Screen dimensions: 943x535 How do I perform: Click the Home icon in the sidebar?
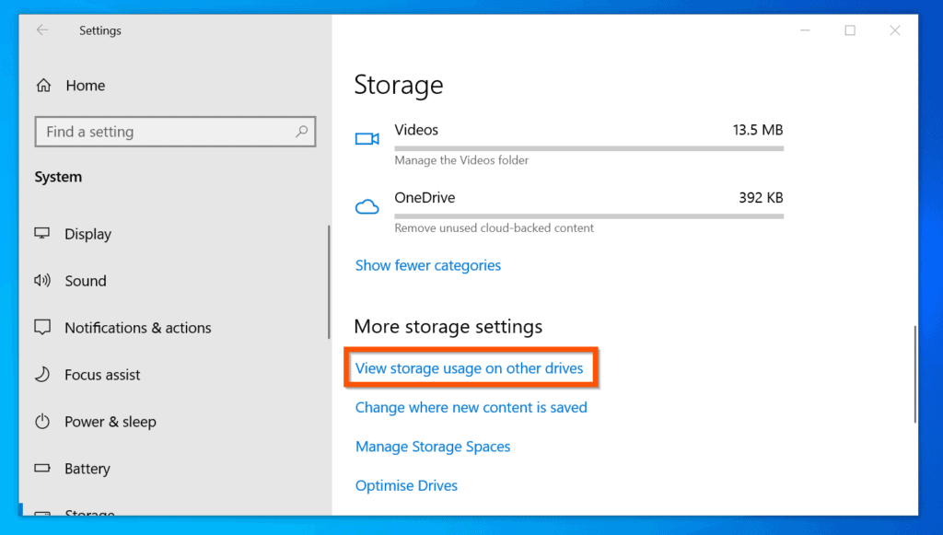43,85
